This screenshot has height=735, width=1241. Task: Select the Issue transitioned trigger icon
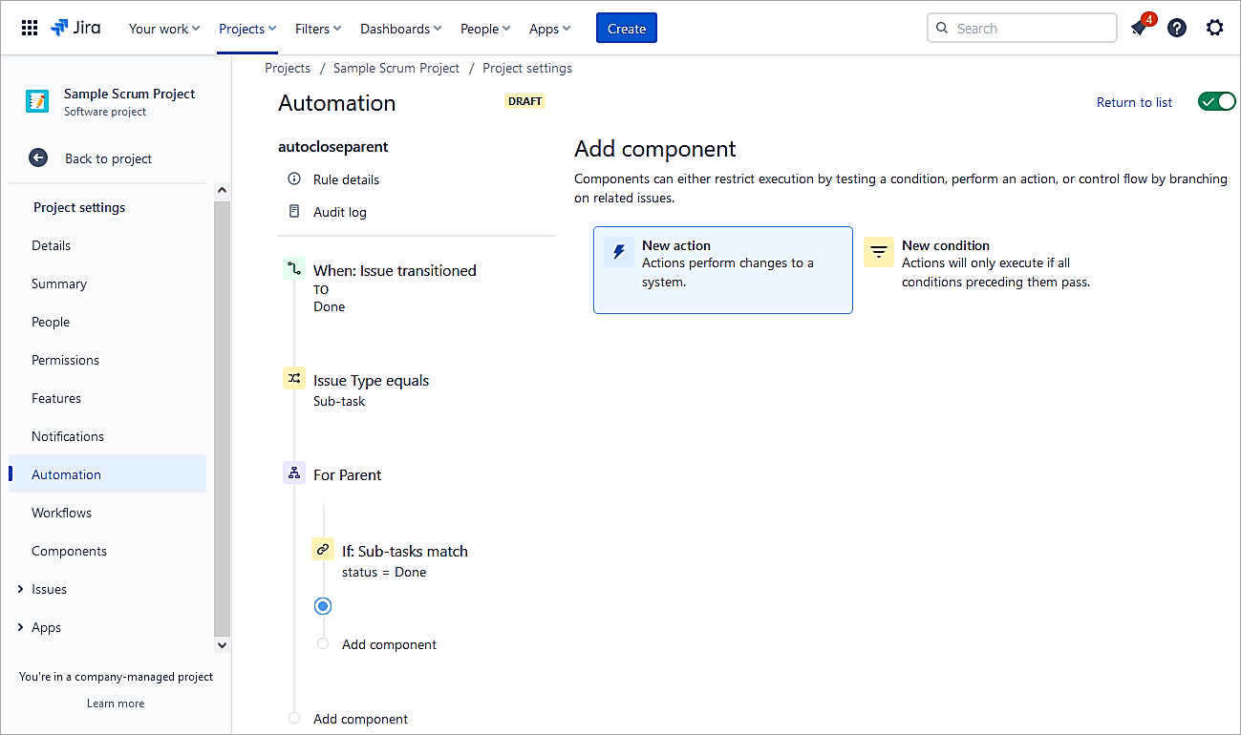point(294,270)
